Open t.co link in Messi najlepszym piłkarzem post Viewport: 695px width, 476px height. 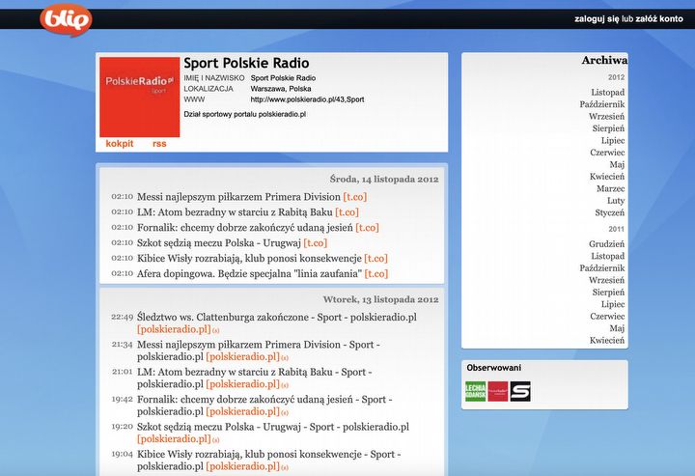click(x=354, y=197)
